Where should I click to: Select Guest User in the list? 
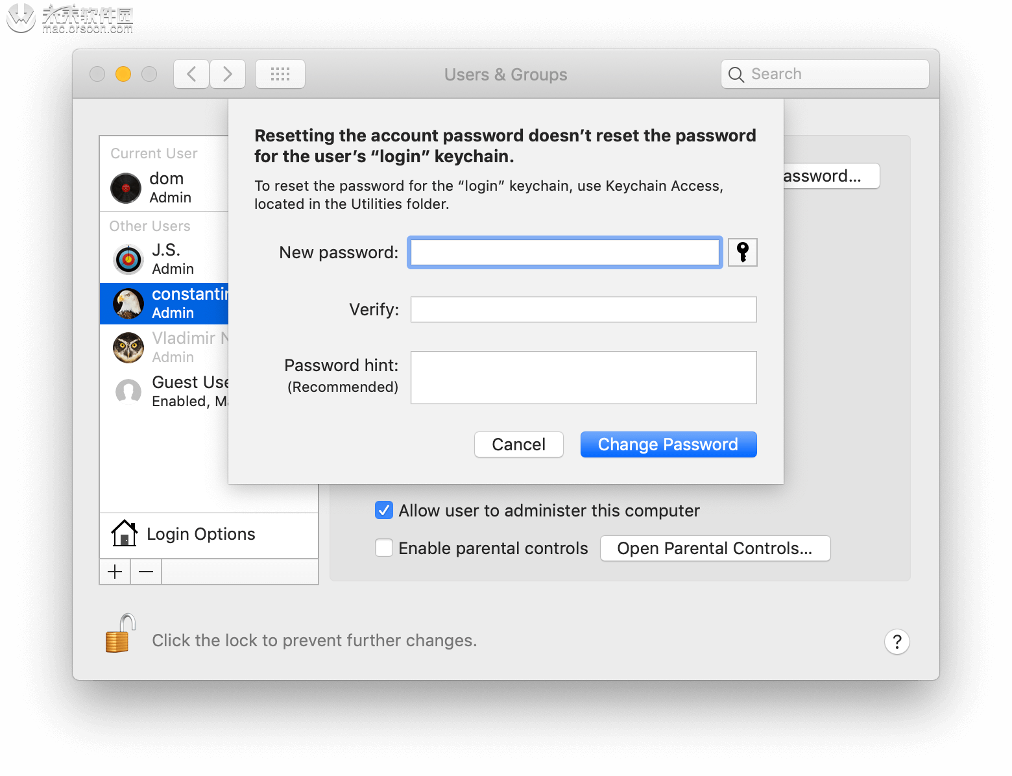[x=164, y=392]
